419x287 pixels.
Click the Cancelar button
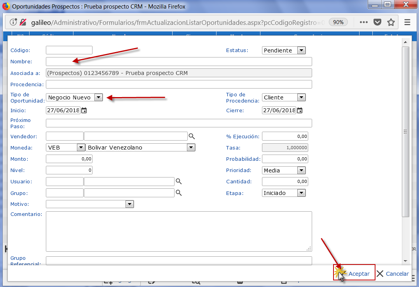coord(393,273)
